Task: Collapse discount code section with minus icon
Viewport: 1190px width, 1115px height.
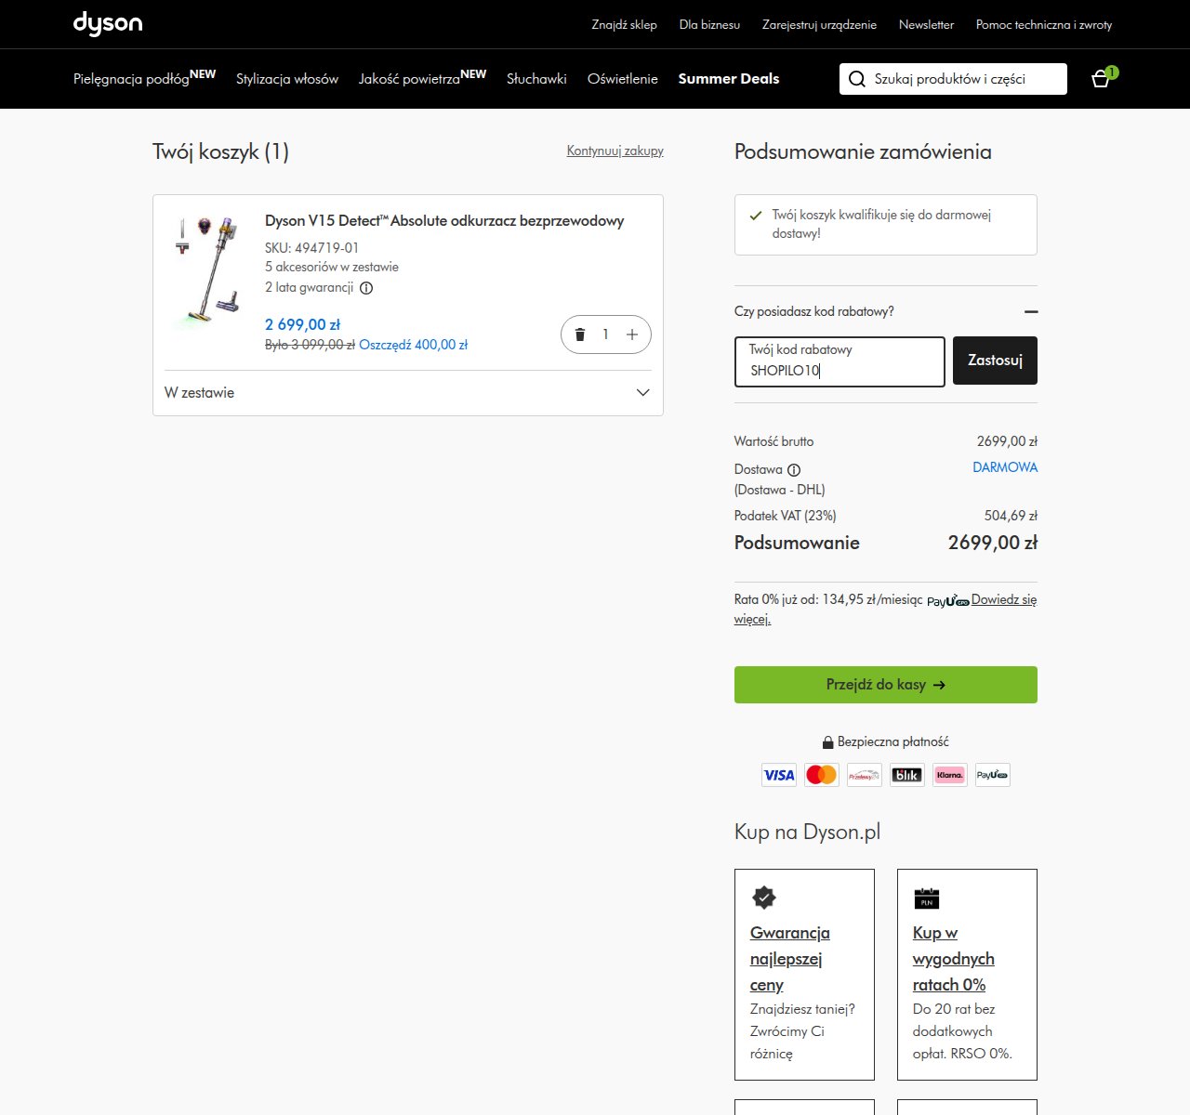Action: [1030, 312]
